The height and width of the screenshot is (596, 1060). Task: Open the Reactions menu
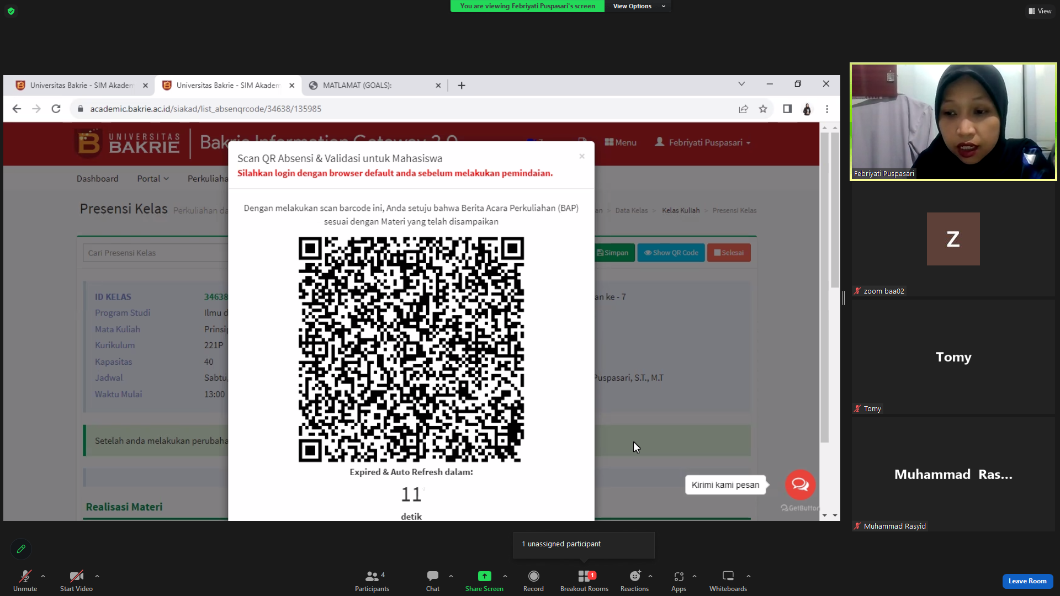click(x=634, y=581)
